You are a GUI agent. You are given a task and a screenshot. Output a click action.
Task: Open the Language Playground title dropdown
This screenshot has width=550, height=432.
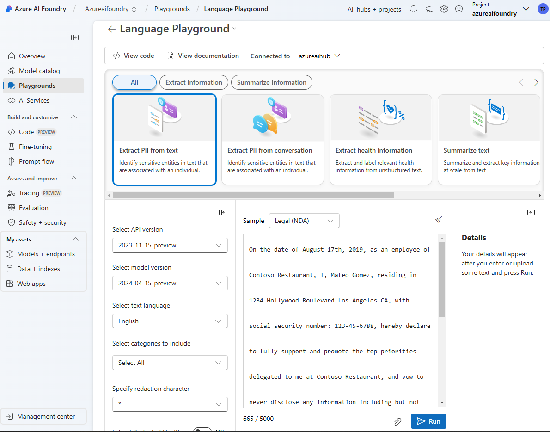[x=234, y=29]
